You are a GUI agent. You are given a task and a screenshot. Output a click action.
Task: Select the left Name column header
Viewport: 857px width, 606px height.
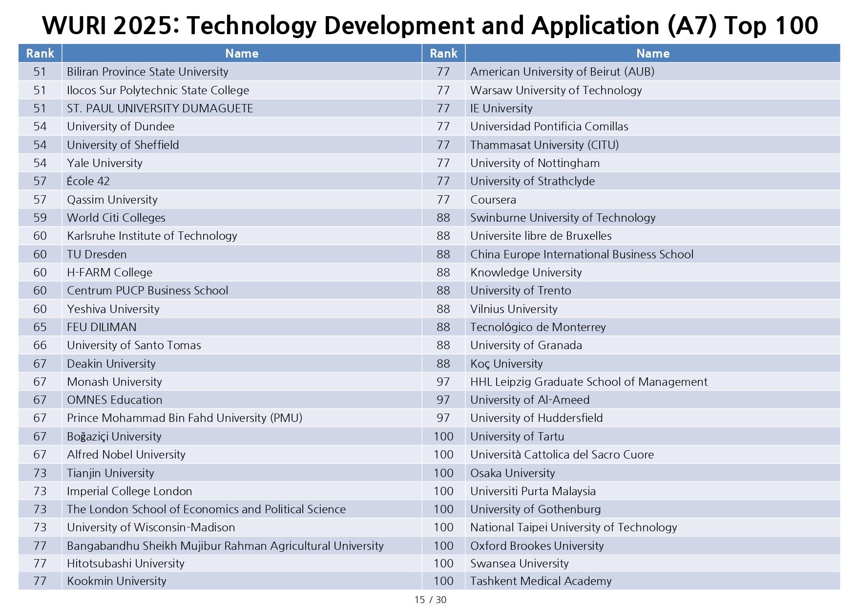coord(242,53)
